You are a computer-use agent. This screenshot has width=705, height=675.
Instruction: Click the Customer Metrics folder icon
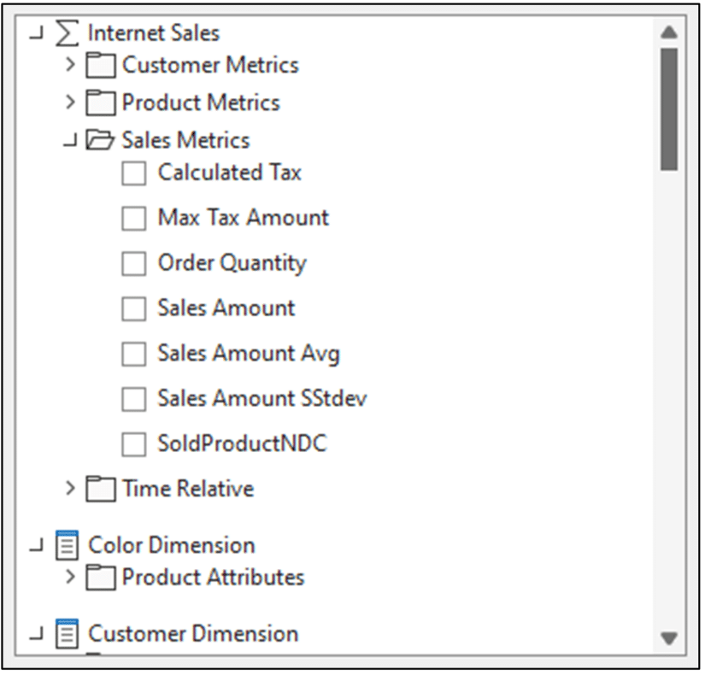click(101, 66)
